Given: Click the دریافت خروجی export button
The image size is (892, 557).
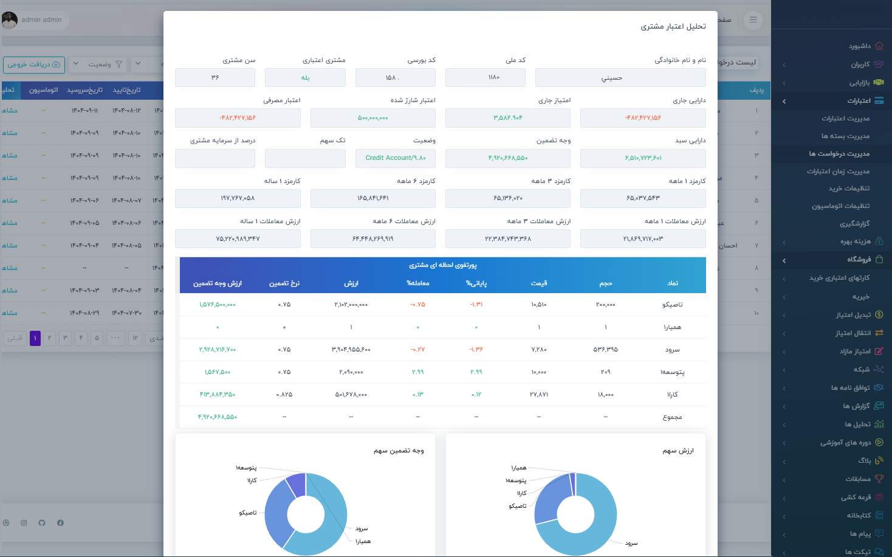Looking at the screenshot, I should pos(34,64).
